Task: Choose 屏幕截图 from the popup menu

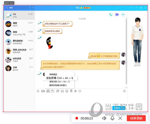Action: click(x=53, y=75)
